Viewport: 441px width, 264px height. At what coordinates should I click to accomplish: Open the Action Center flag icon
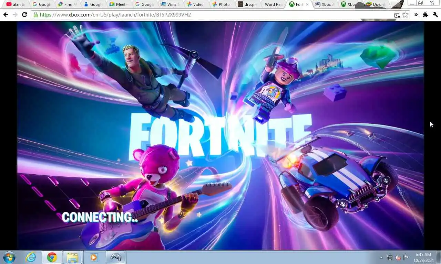point(406,257)
